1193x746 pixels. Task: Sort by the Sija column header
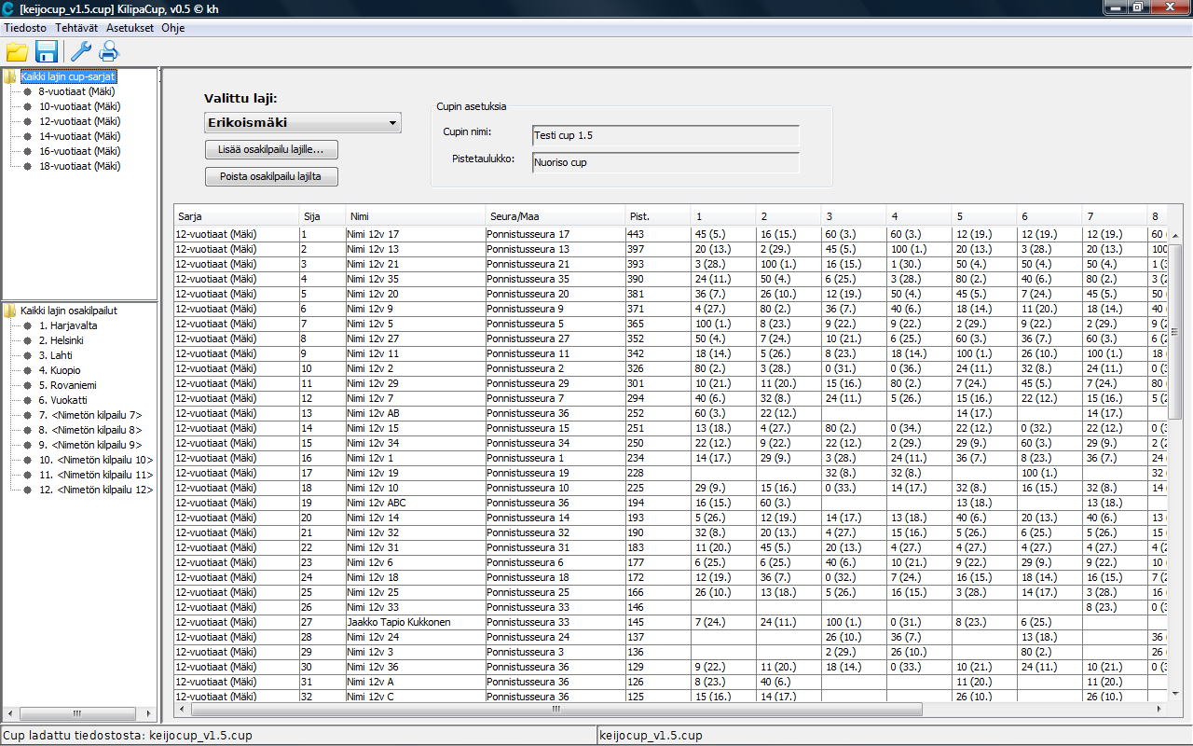tap(322, 216)
